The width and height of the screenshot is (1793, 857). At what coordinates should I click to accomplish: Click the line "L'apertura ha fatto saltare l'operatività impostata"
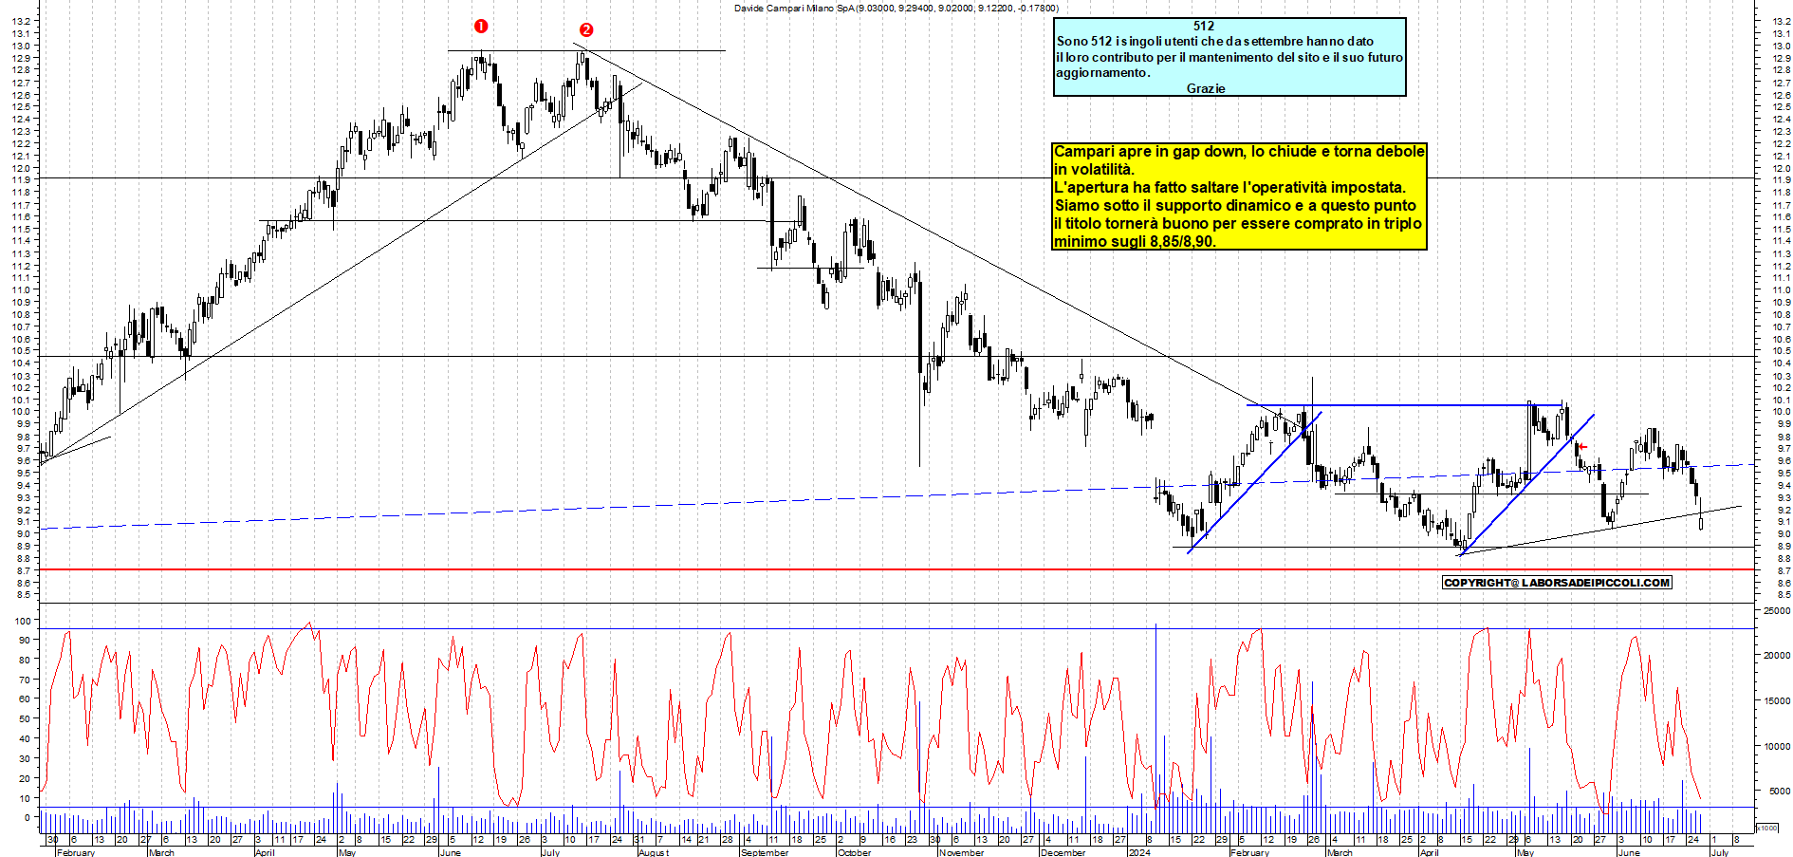click(x=1229, y=187)
